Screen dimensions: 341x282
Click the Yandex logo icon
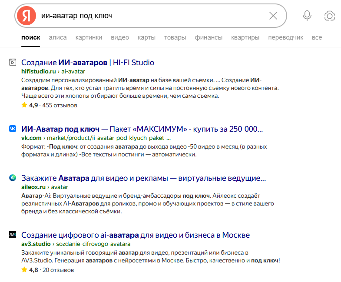point(26,16)
